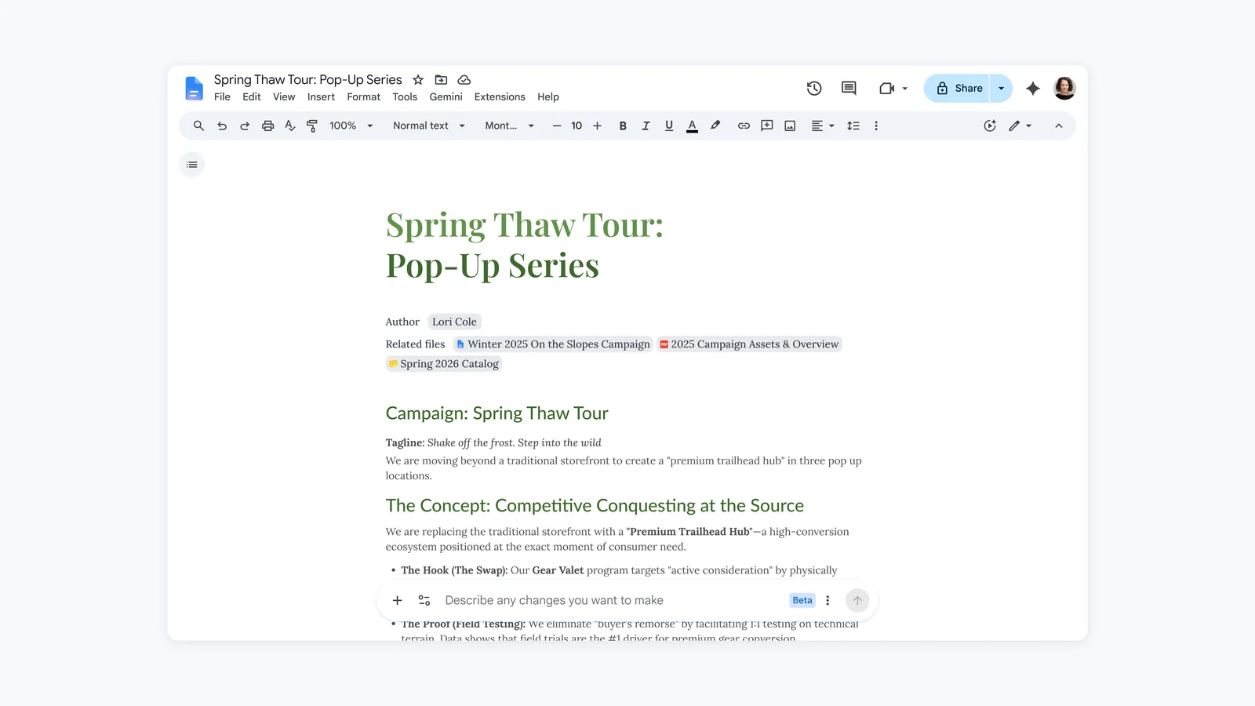
Task: Open the Google Docs home icon
Action: [194, 88]
